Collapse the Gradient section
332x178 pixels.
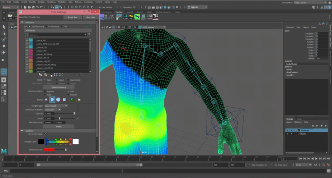[22, 130]
